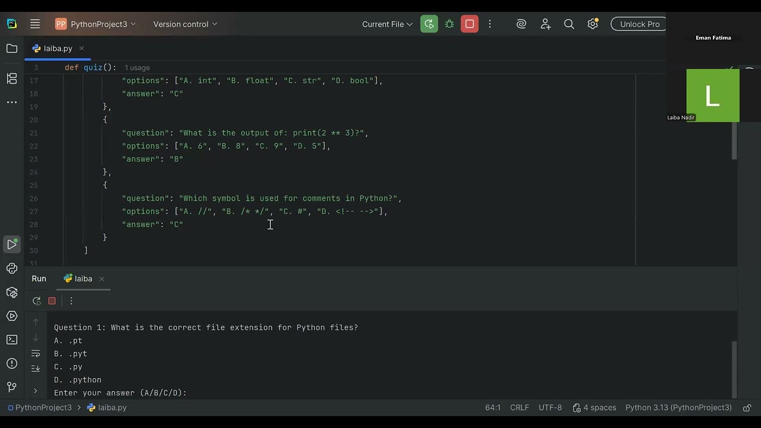Open Current File run configuration dropdown
This screenshot has width=761, height=428.
(387, 24)
